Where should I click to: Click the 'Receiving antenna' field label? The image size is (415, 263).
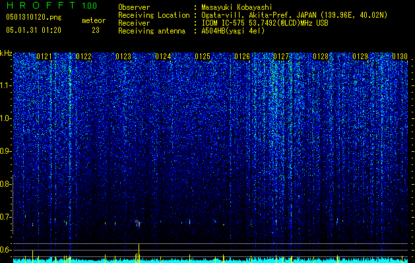tap(152, 31)
